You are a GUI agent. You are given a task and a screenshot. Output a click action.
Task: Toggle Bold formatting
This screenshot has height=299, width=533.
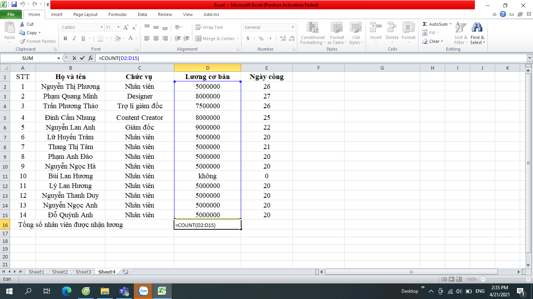(x=65, y=39)
